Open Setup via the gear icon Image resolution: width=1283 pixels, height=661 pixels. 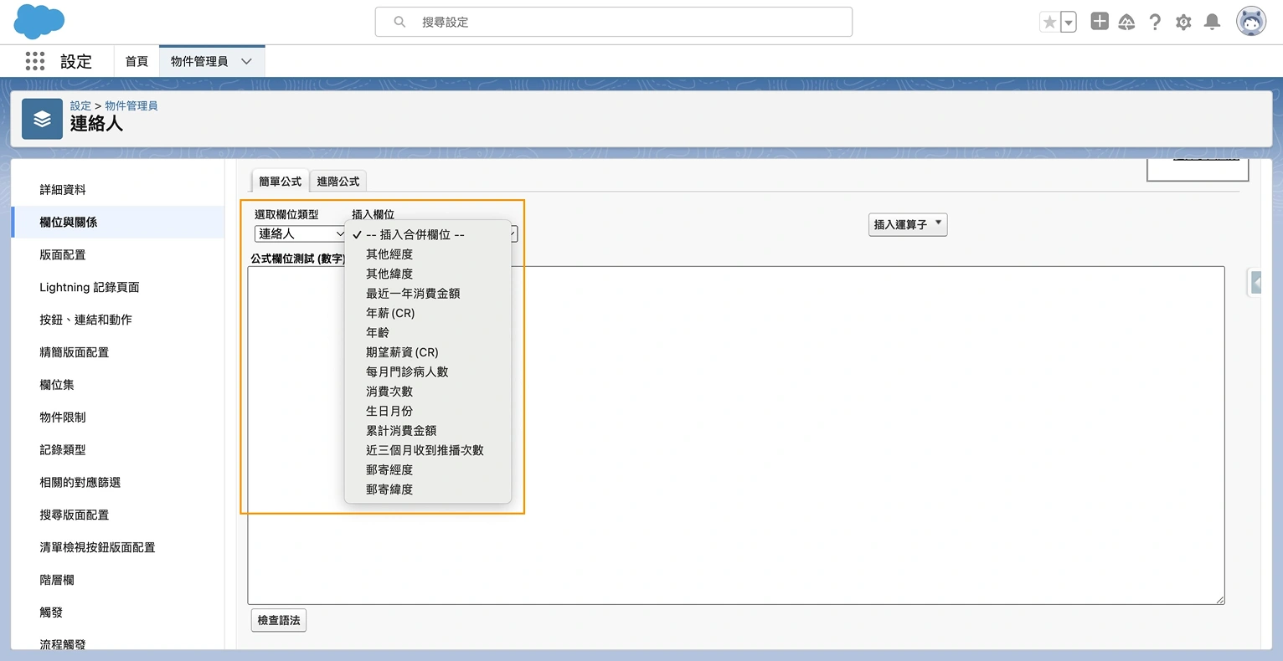pyautogui.click(x=1183, y=21)
